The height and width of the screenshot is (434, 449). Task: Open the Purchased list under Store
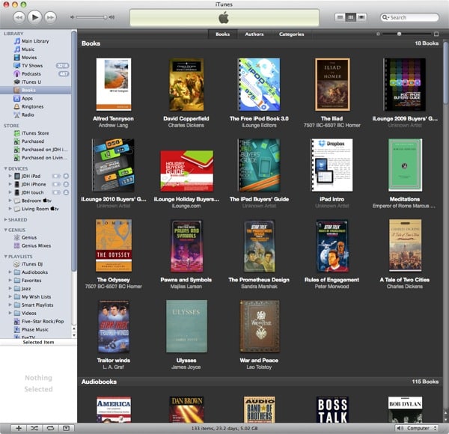33,141
